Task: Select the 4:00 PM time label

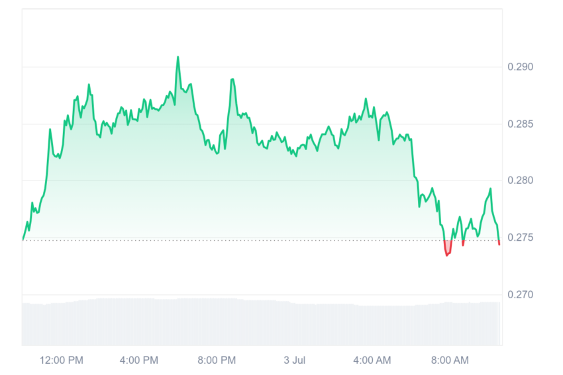Action: (139, 360)
